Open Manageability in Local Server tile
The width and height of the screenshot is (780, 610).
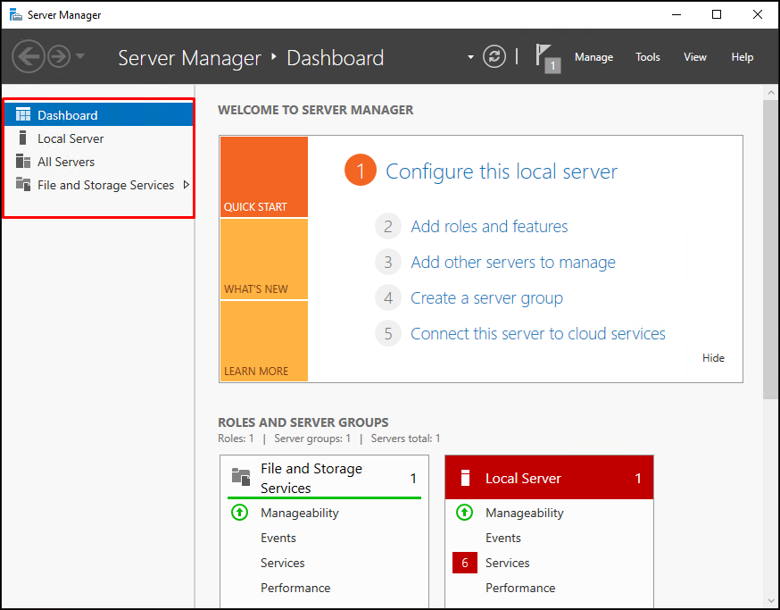pyautogui.click(x=524, y=513)
